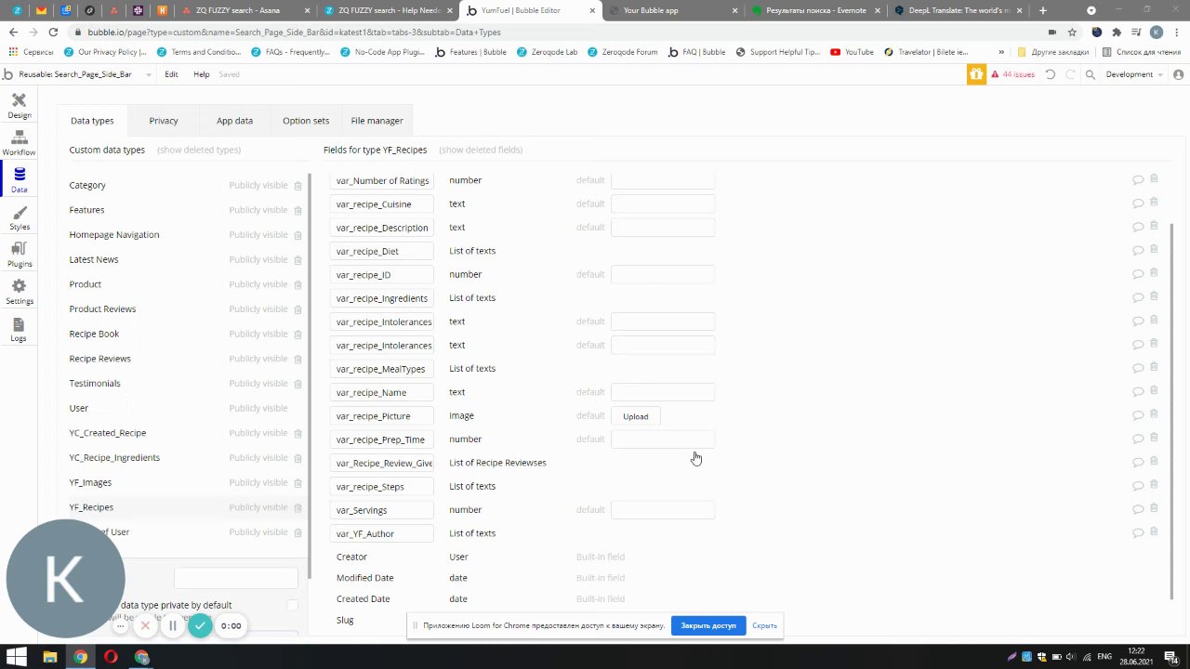
Task: Open the Styles section in sidebar
Action: [19, 217]
